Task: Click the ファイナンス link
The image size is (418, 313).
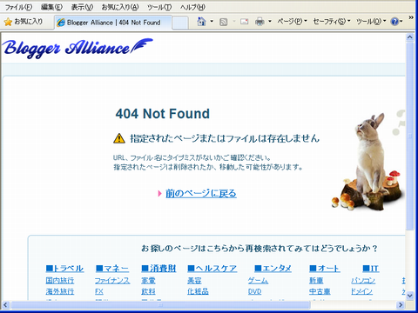Action: (x=112, y=281)
